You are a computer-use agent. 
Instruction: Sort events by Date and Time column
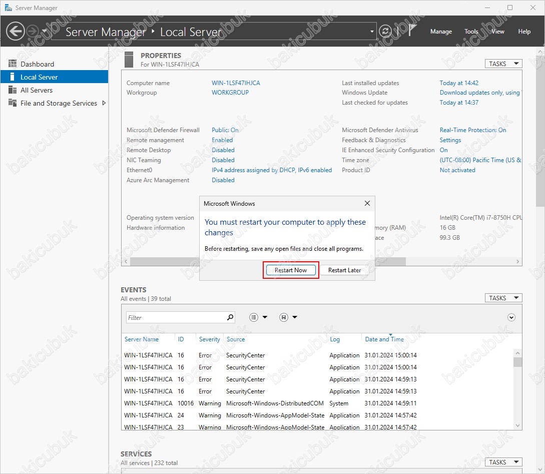point(384,339)
